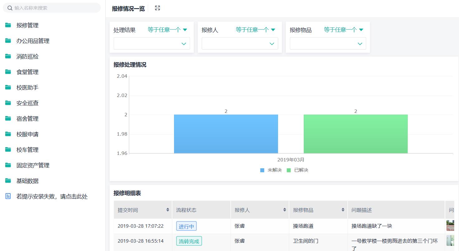Click the 固定资产管理 folder icon
This screenshot has height=251, width=459.
7,165
